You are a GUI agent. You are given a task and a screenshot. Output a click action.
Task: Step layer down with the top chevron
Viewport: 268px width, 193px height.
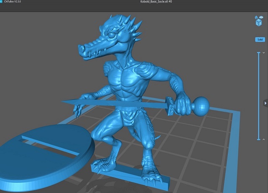tap(263, 53)
